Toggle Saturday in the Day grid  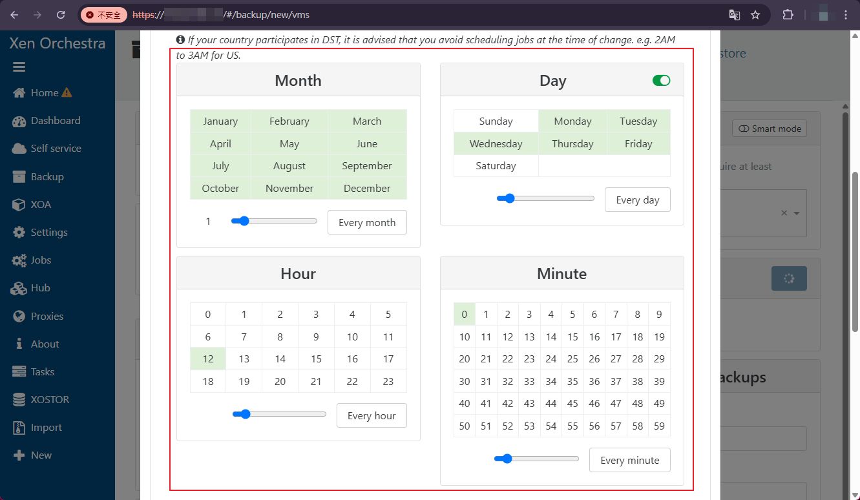(x=496, y=165)
